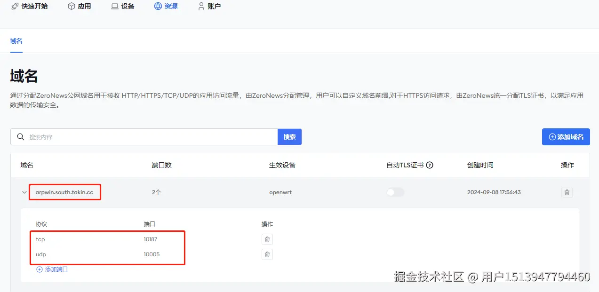Click the port value 10187

(151, 239)
